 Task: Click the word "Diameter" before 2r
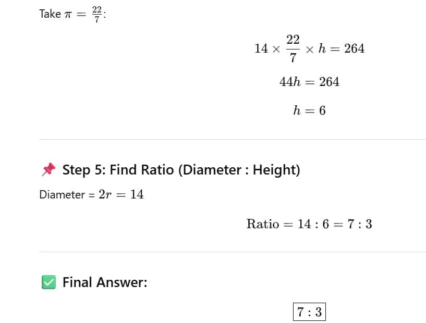pos(62,195)
